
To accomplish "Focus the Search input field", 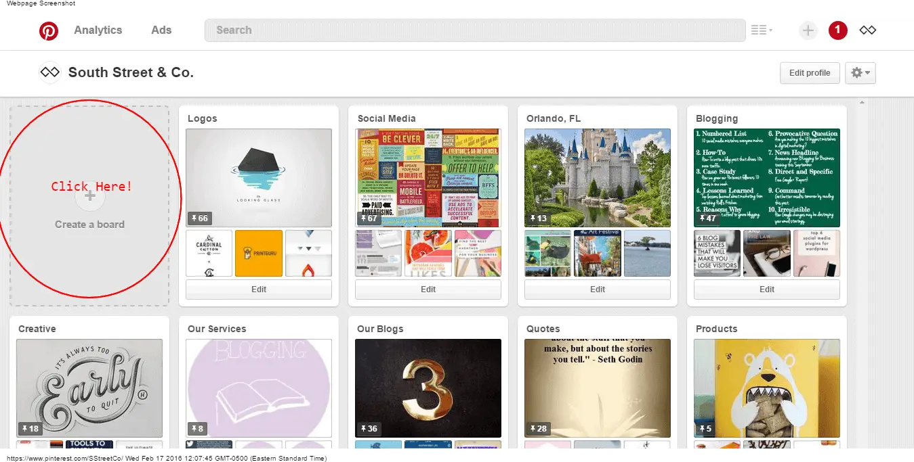I will point(475,30).
